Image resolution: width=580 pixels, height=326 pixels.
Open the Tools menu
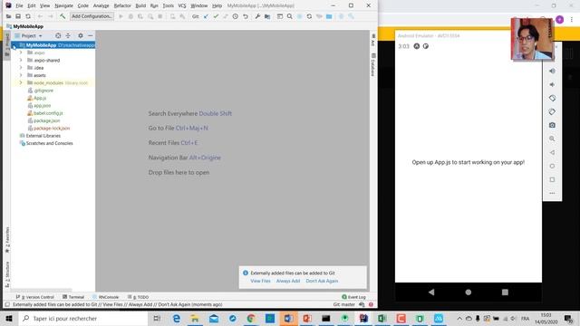(168, 6)
